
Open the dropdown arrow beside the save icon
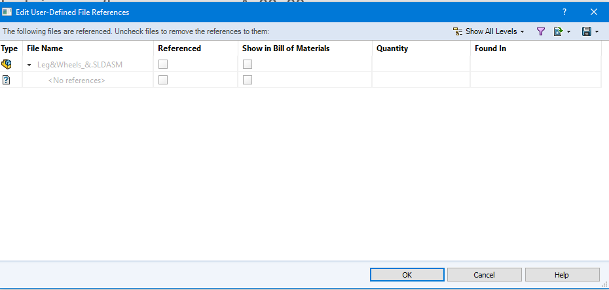click(597, 32)
